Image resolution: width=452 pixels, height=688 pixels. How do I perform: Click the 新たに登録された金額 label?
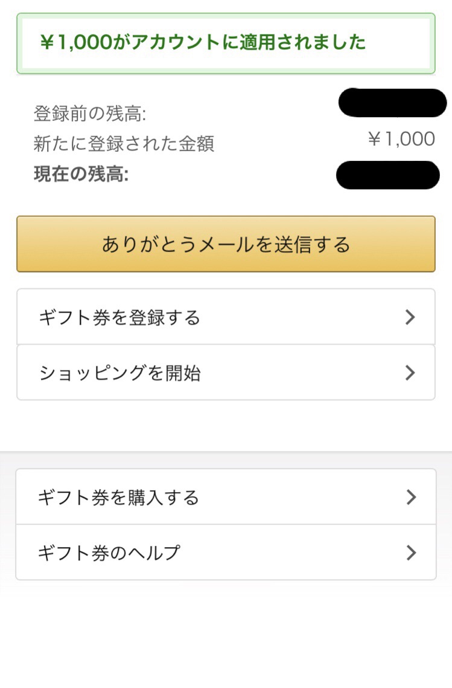[124, 144]
